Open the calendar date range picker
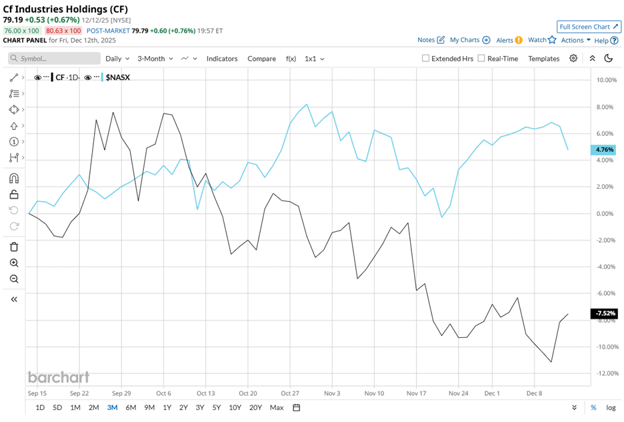Viewport: 624px width, 422px height. point(297,407)
